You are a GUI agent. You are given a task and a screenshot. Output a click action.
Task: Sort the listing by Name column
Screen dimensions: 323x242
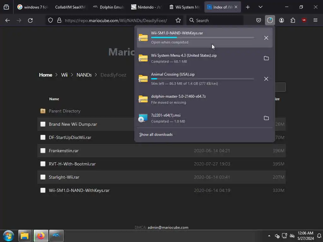pyautogui.click(x=54, y=99)
